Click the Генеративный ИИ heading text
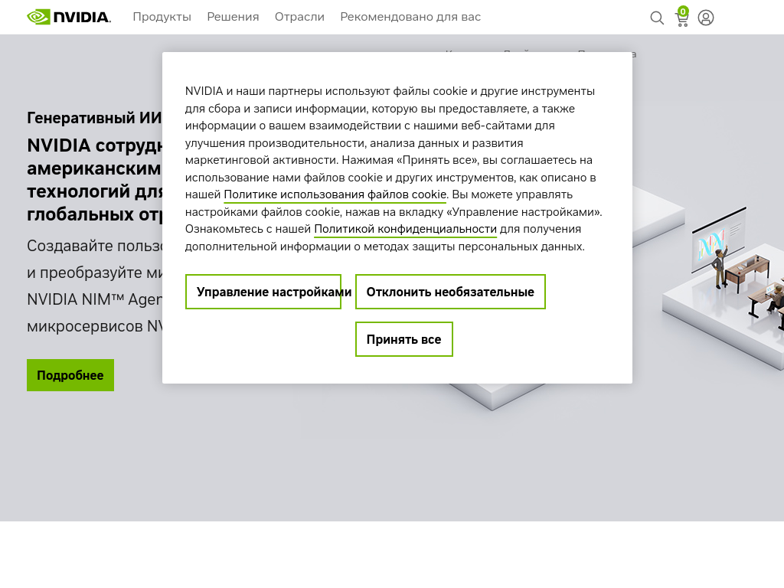Image resolution: width=784 pixels, height=588 pixels. coord(94,117)
